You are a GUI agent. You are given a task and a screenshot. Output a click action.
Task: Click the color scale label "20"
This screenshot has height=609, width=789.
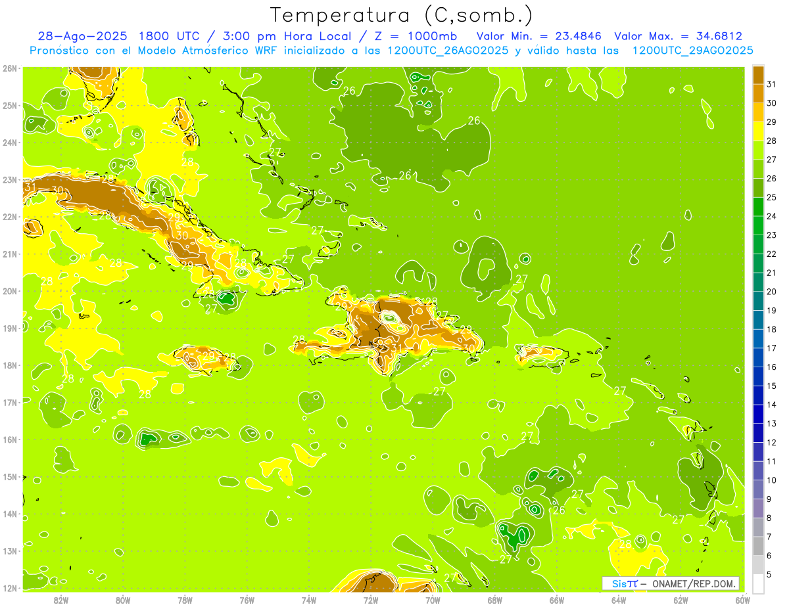click(x=772, y=292)
